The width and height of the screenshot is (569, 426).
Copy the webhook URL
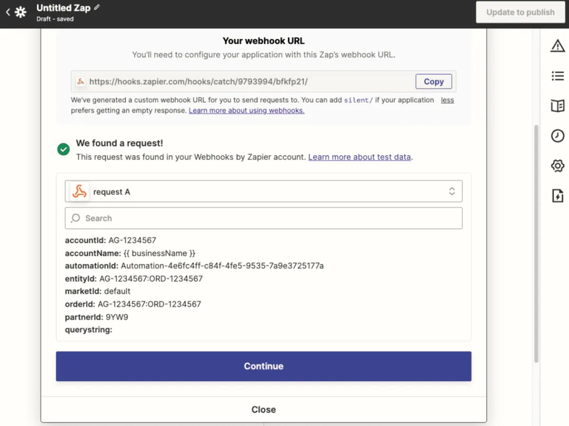pyautogui.click(x=433, y=82)
